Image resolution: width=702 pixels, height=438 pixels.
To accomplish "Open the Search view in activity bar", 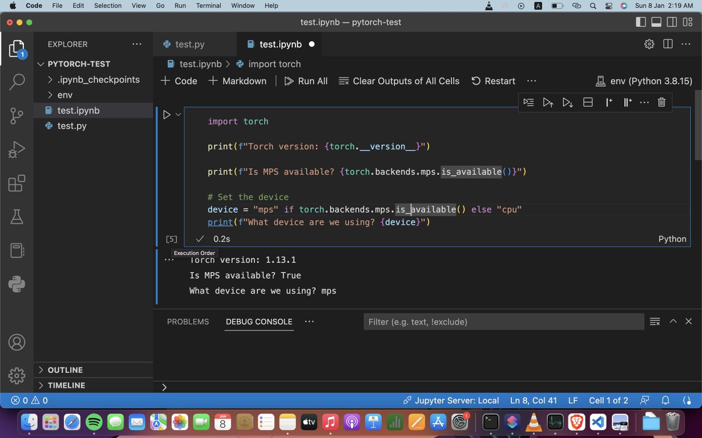I will click(x=17, y=82).
